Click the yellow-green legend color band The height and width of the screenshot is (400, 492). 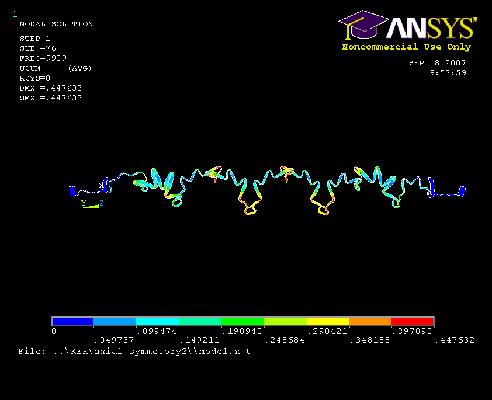[x=286, y=321]
